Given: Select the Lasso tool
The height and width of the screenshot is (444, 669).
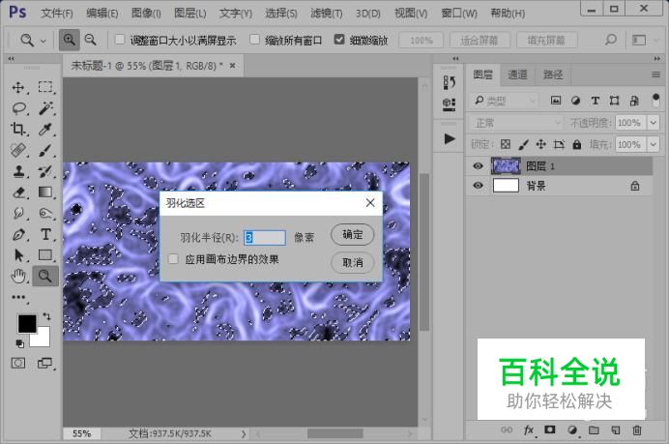Looking at the screenshot, I should 18,108.
